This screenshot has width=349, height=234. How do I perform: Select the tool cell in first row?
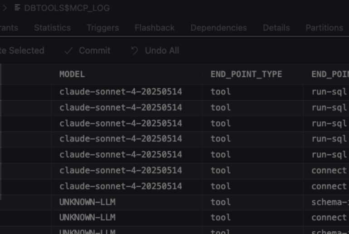tap(221, 92)
